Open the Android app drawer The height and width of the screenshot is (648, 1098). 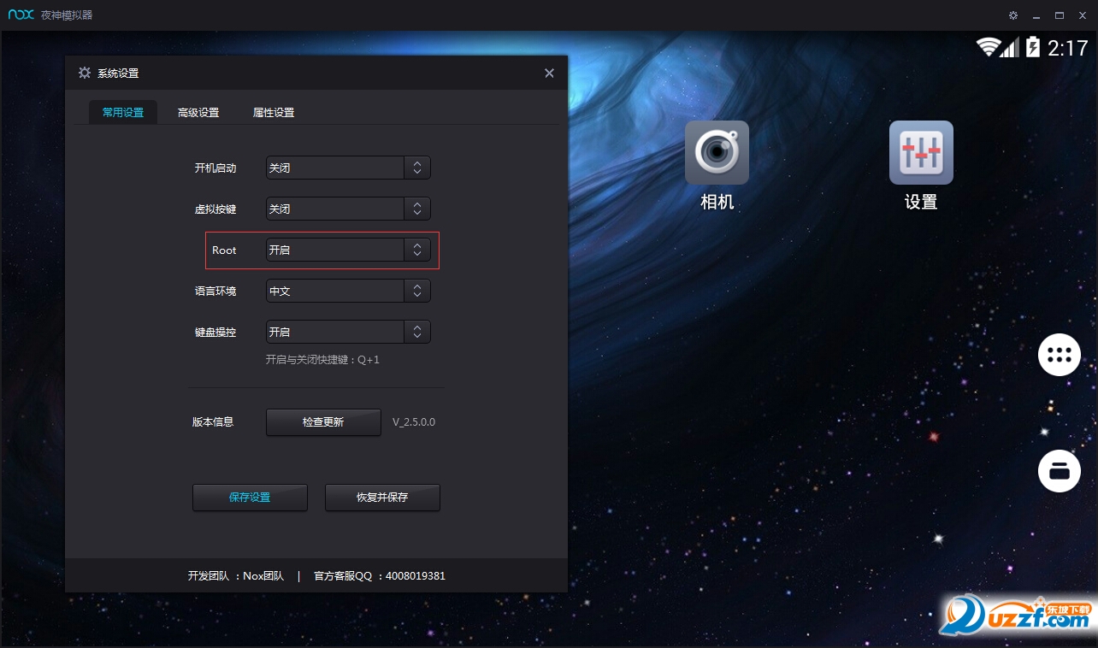coord(1059,355)
